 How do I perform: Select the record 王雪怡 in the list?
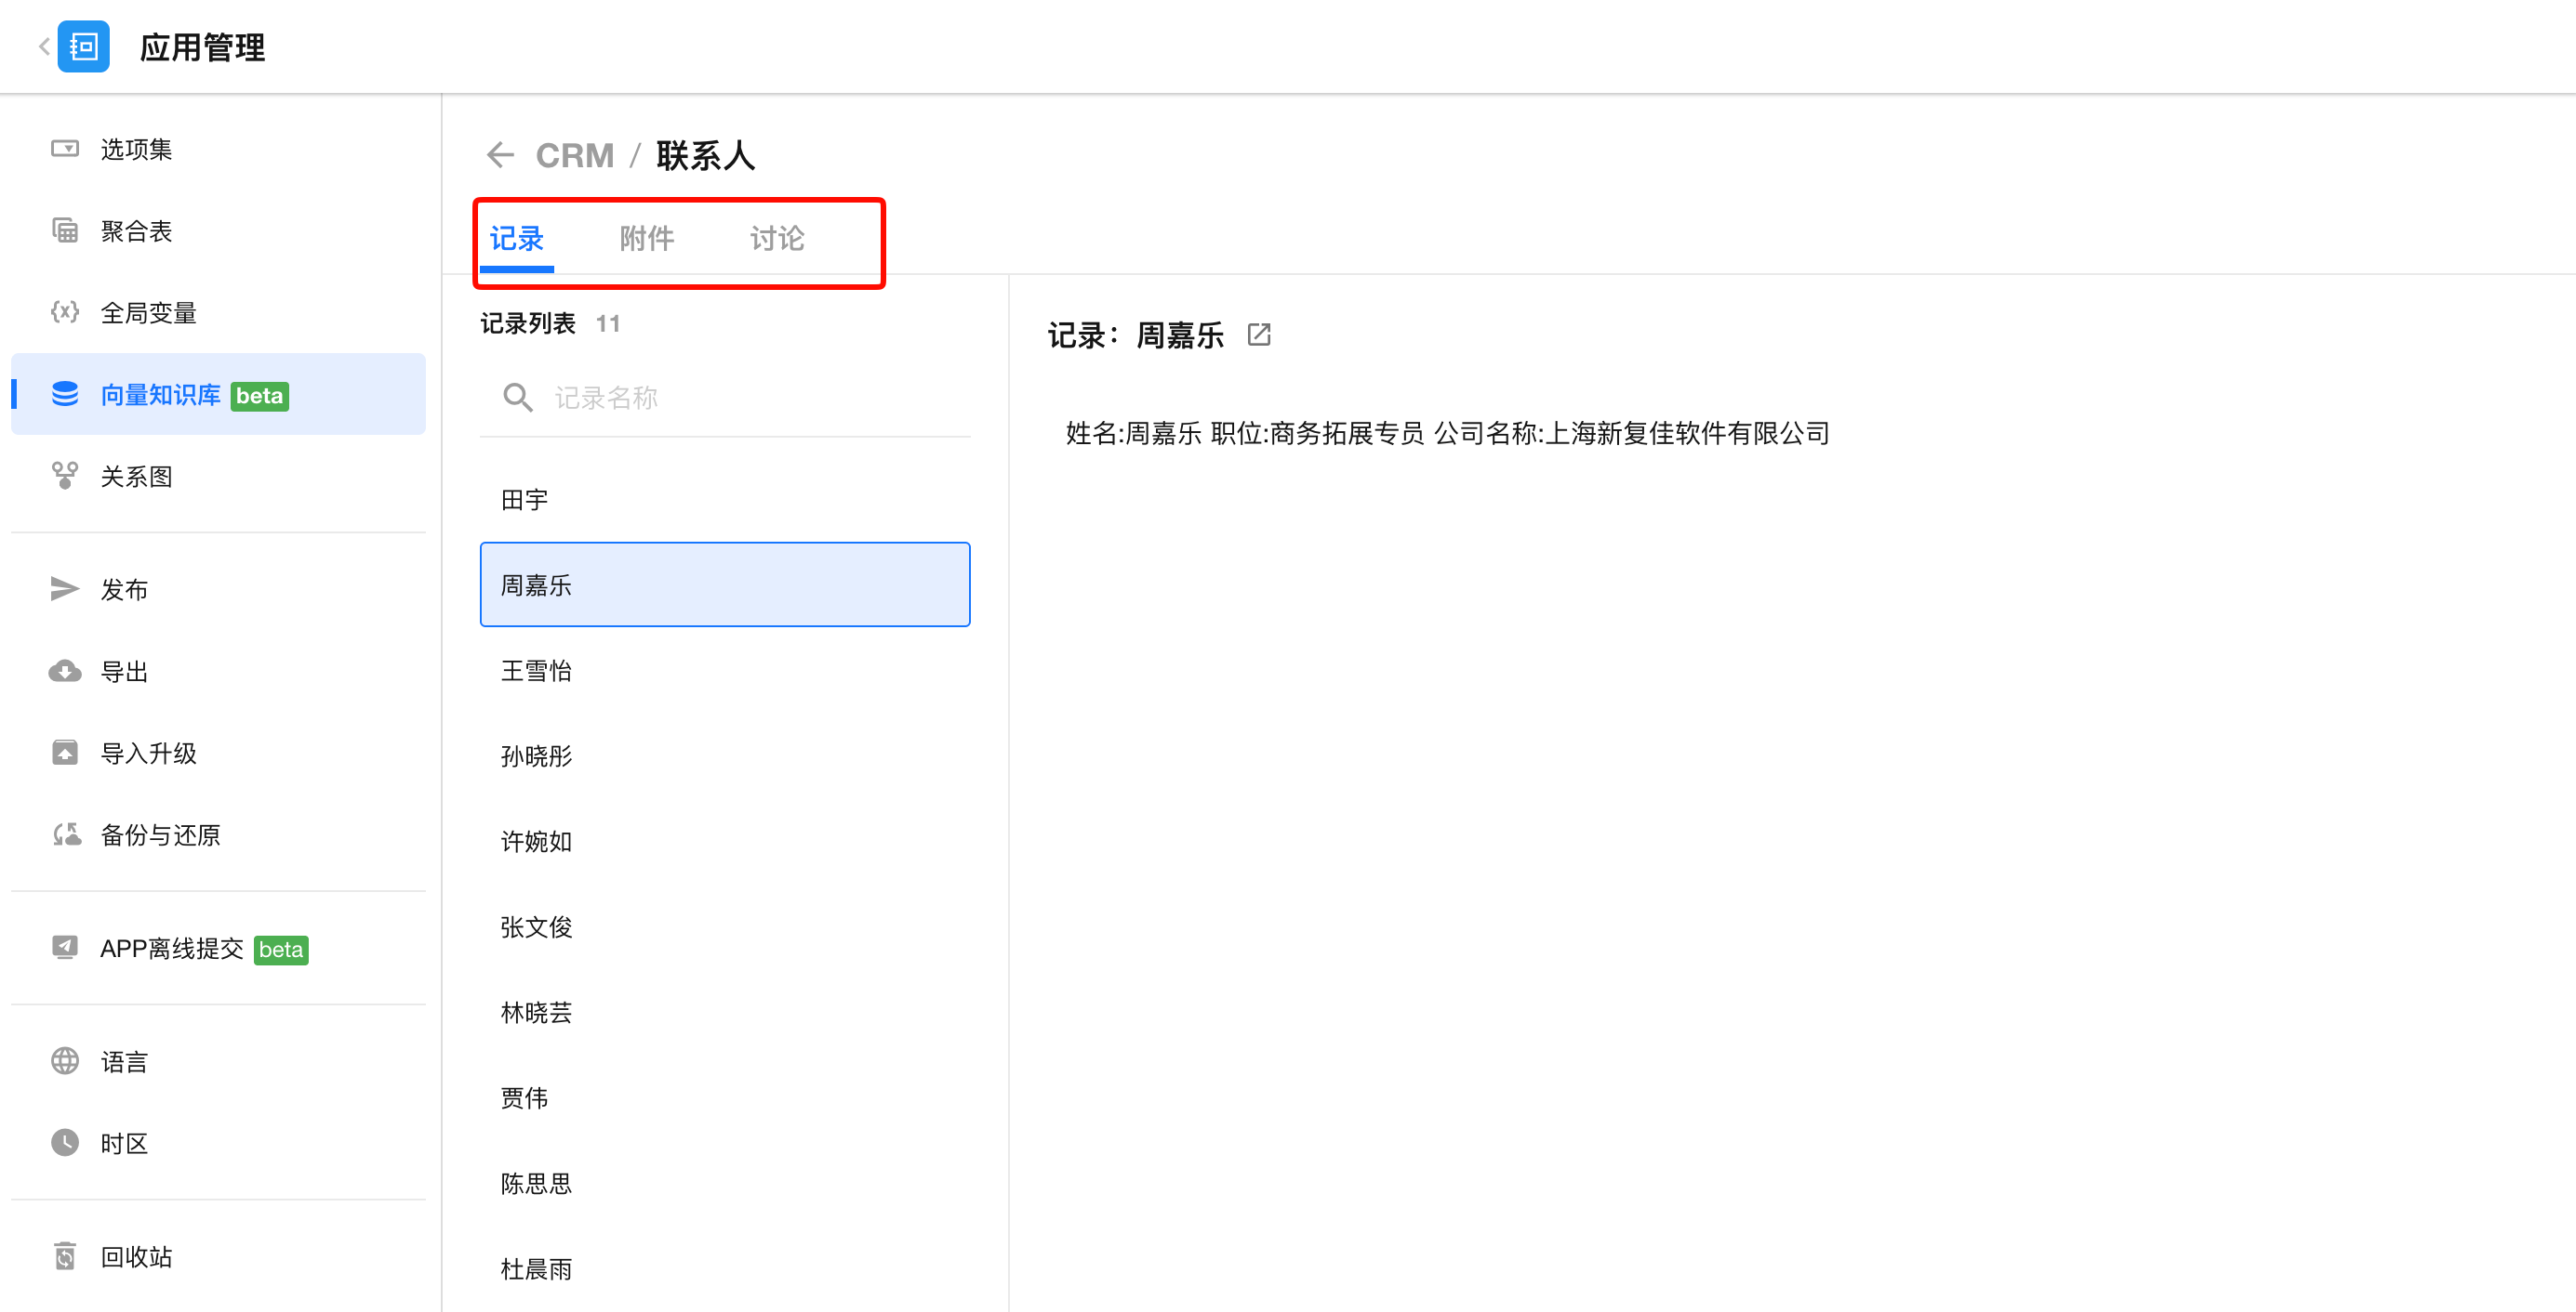pos(536,671)
